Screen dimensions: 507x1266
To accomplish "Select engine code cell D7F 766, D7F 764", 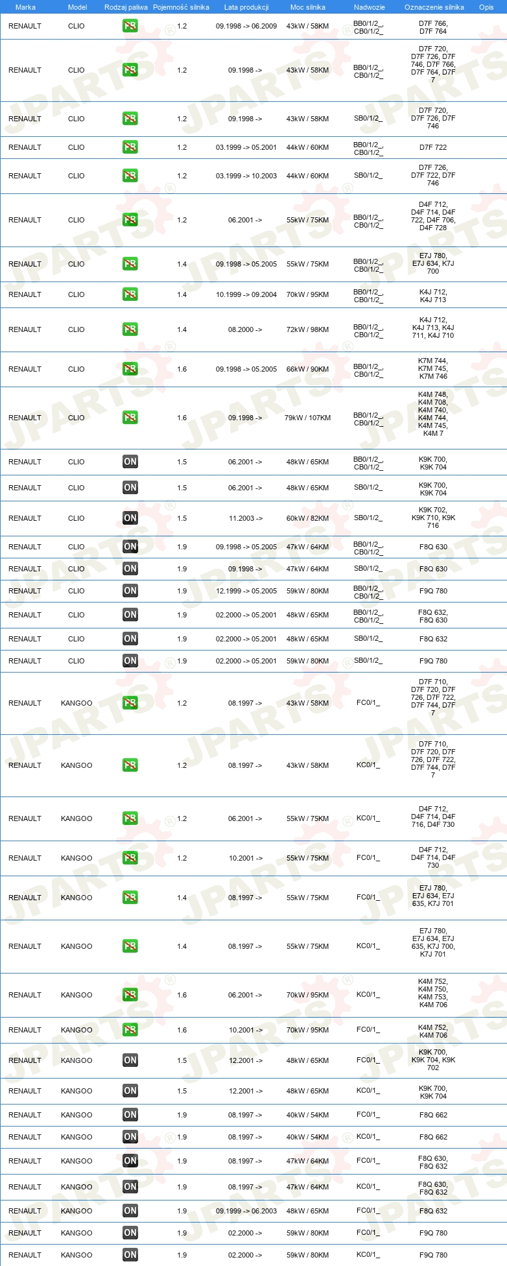I will [433, 27].
